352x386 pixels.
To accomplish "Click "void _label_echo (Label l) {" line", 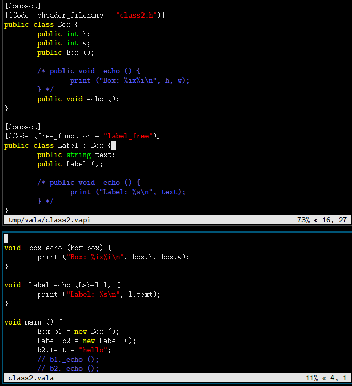I will tap(62, 285).
